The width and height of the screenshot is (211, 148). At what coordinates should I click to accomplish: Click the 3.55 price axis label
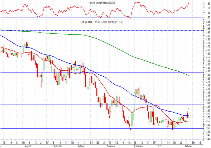pos(208,128)
